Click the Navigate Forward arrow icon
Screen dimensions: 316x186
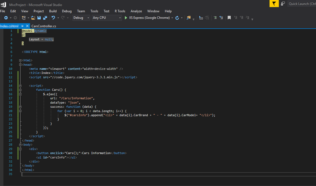(15, 18)
